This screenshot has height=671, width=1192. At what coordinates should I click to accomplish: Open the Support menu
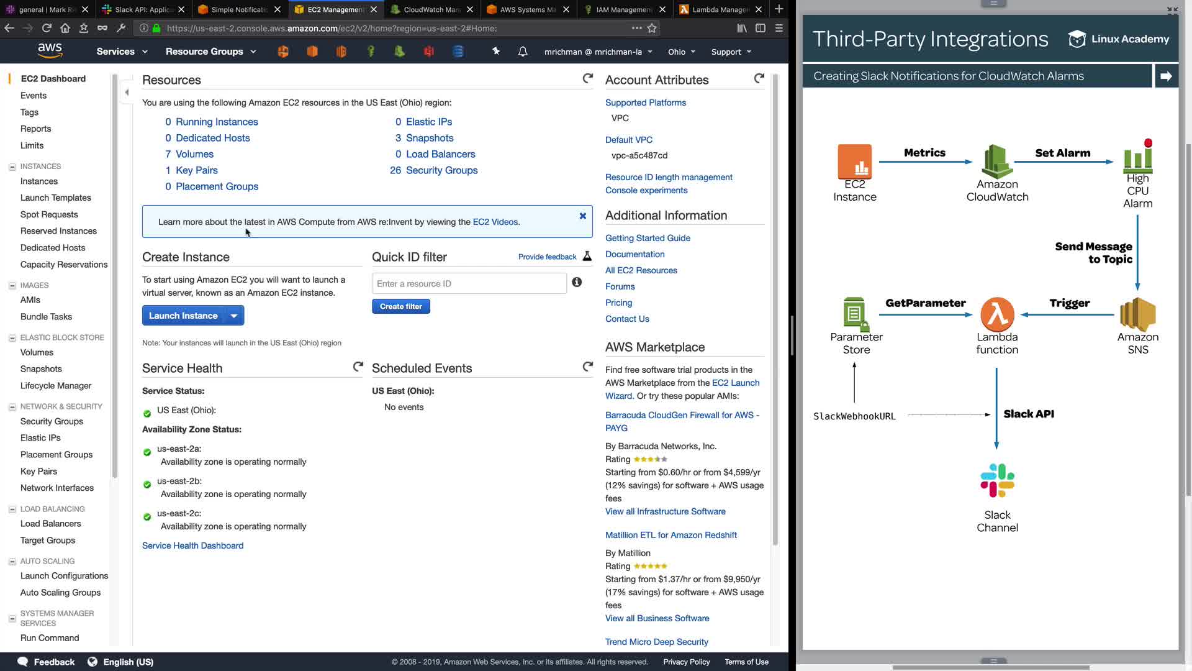click(x=731, y=52)
